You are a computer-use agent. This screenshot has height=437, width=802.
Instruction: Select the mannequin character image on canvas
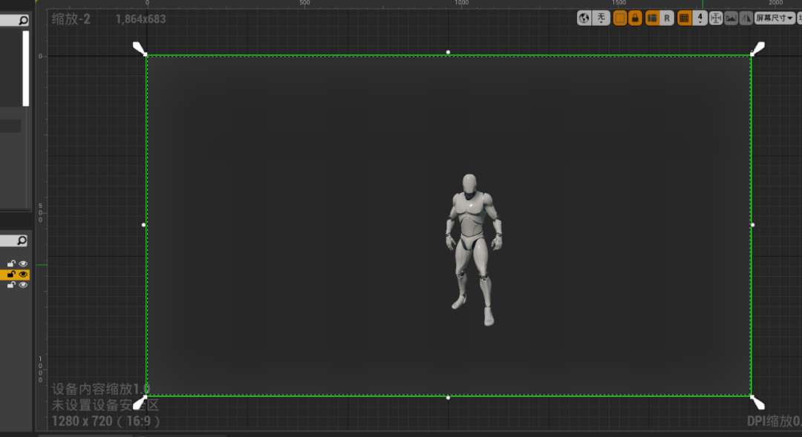474,249
